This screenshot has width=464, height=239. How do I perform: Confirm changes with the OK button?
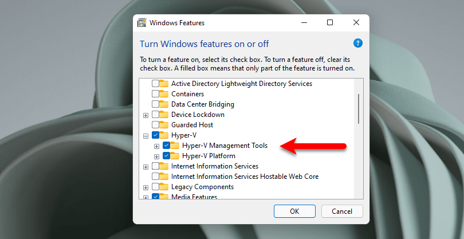click(294, 211)
